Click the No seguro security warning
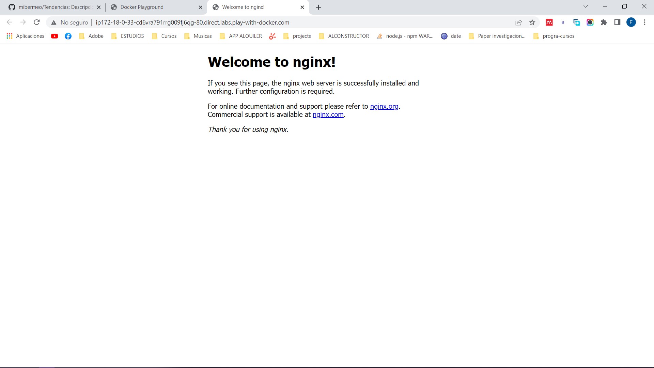 [x=70, y=22]
